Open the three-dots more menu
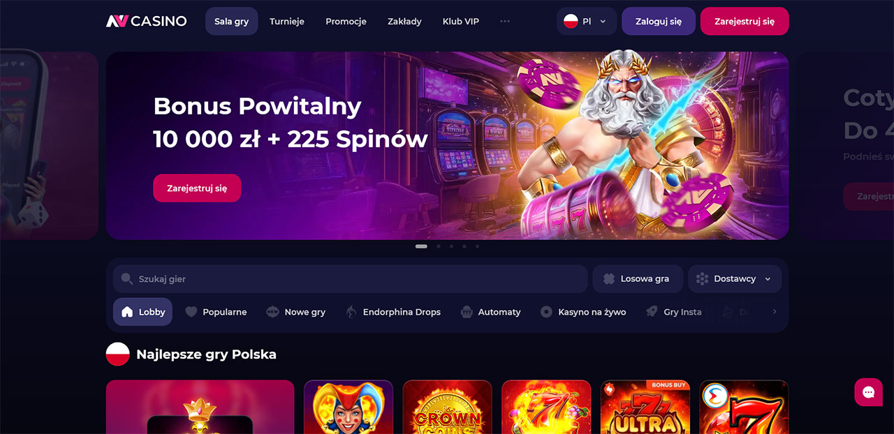894x434 pixels. coord(505,21)
